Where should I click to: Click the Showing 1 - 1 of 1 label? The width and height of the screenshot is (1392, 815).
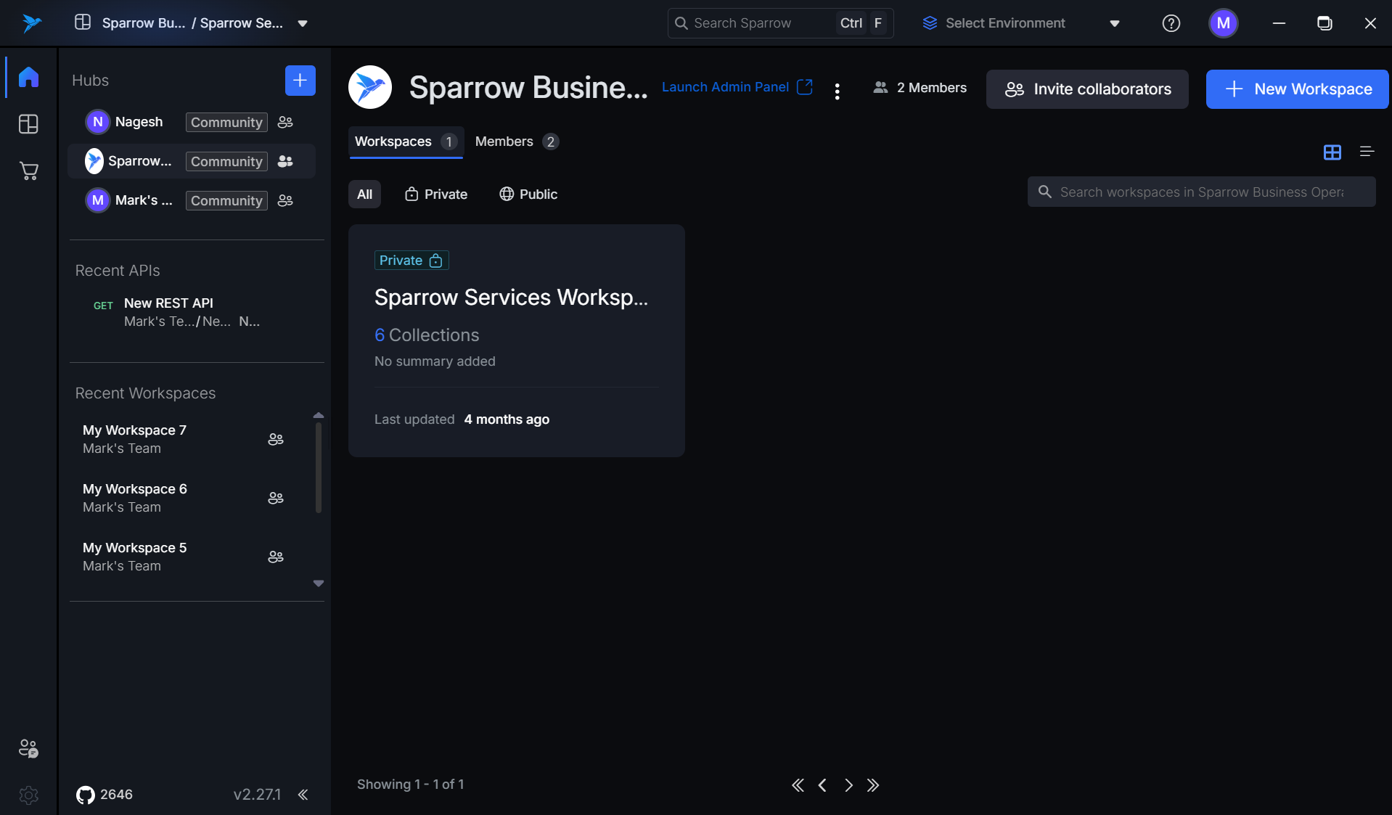(411, 785)
